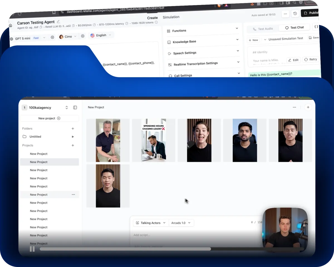The height and width of the screenshot is (267, 334).
Task: Click the Publish button
Action: (x=310, y=13)
